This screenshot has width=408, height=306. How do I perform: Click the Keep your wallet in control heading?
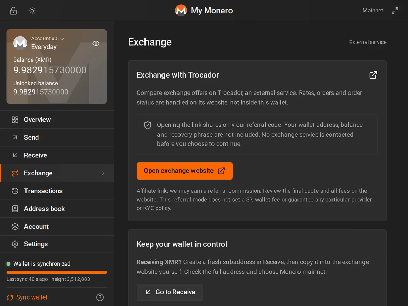click(x=182, y=244)
